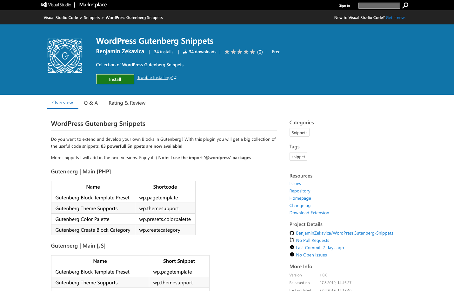Click Sign in

click(x=344, y=5)
